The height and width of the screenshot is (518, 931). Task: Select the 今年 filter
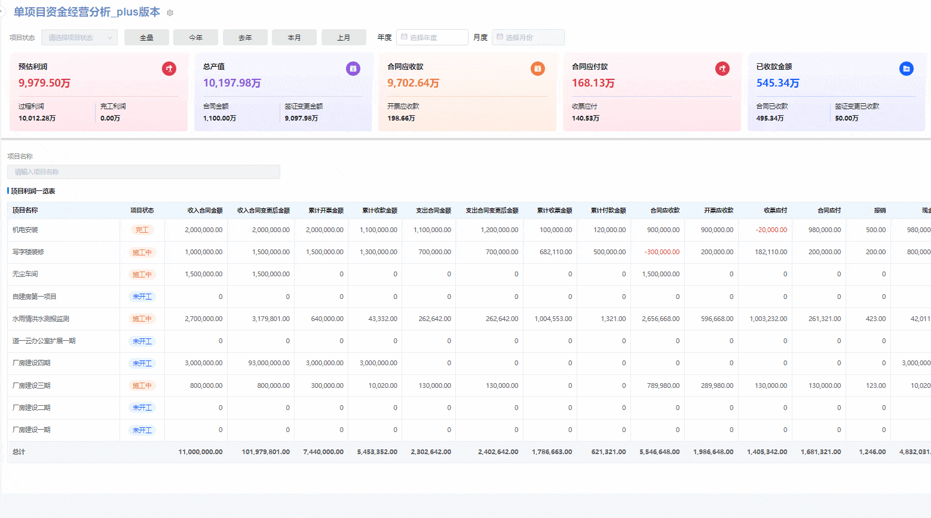click(x=195, y=38)
